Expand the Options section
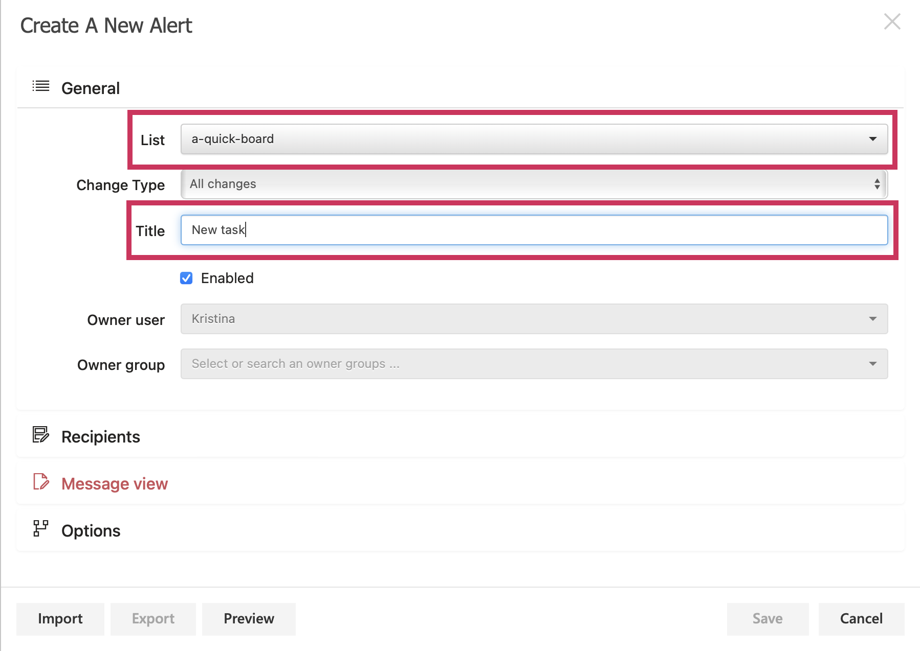 [91, 530]
